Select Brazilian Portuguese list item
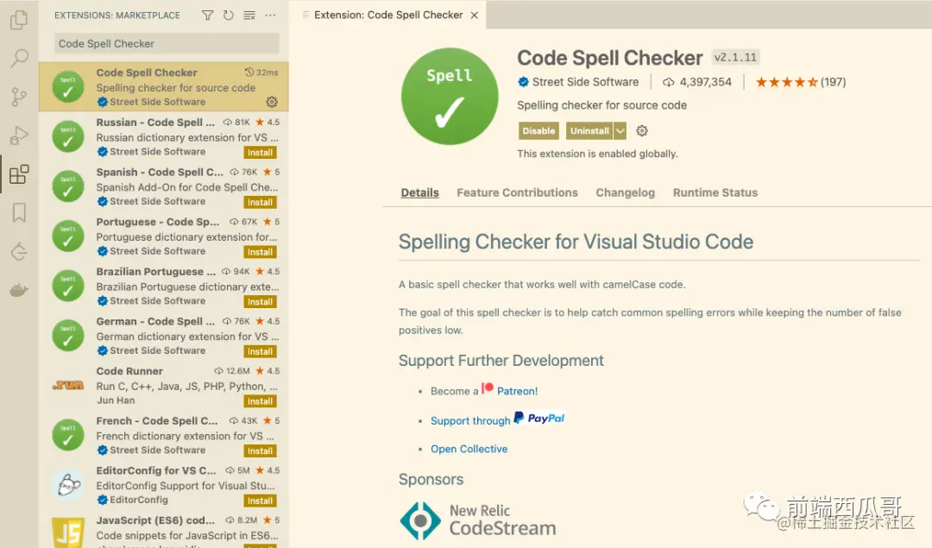The image size is (932, 548). [x=164, y=286]
